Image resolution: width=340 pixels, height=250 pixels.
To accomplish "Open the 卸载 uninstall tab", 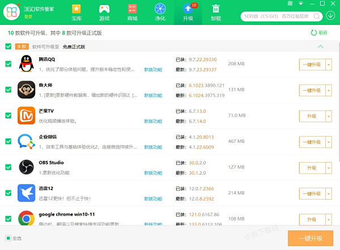I will [216, 12].
